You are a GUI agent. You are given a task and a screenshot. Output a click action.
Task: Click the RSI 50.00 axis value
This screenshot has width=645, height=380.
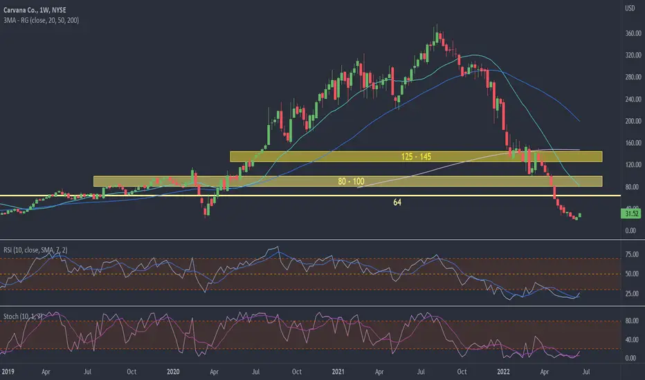[632, 274]
